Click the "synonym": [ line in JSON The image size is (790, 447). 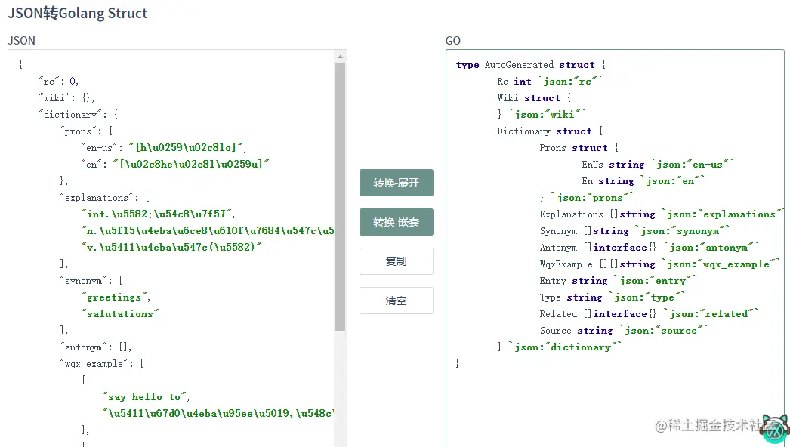tap(91, 281)
